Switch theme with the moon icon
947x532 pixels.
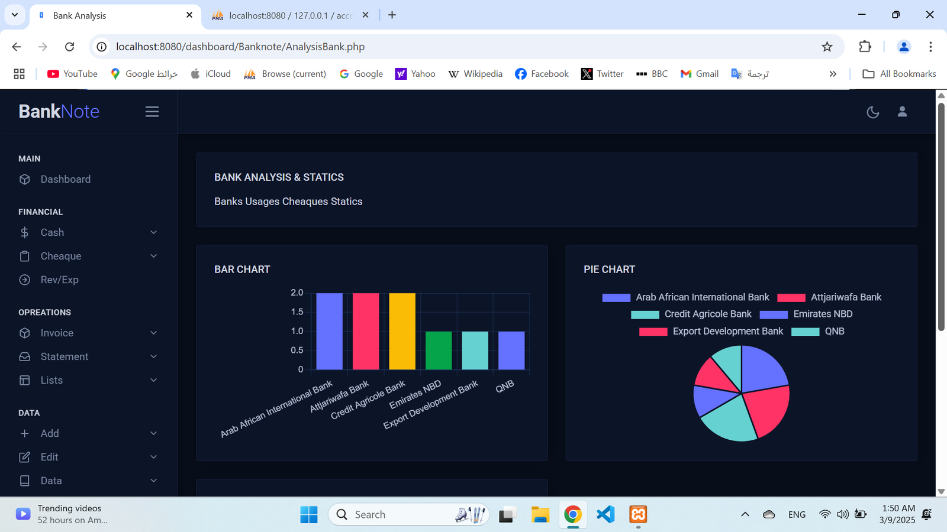tap(872, 112)
